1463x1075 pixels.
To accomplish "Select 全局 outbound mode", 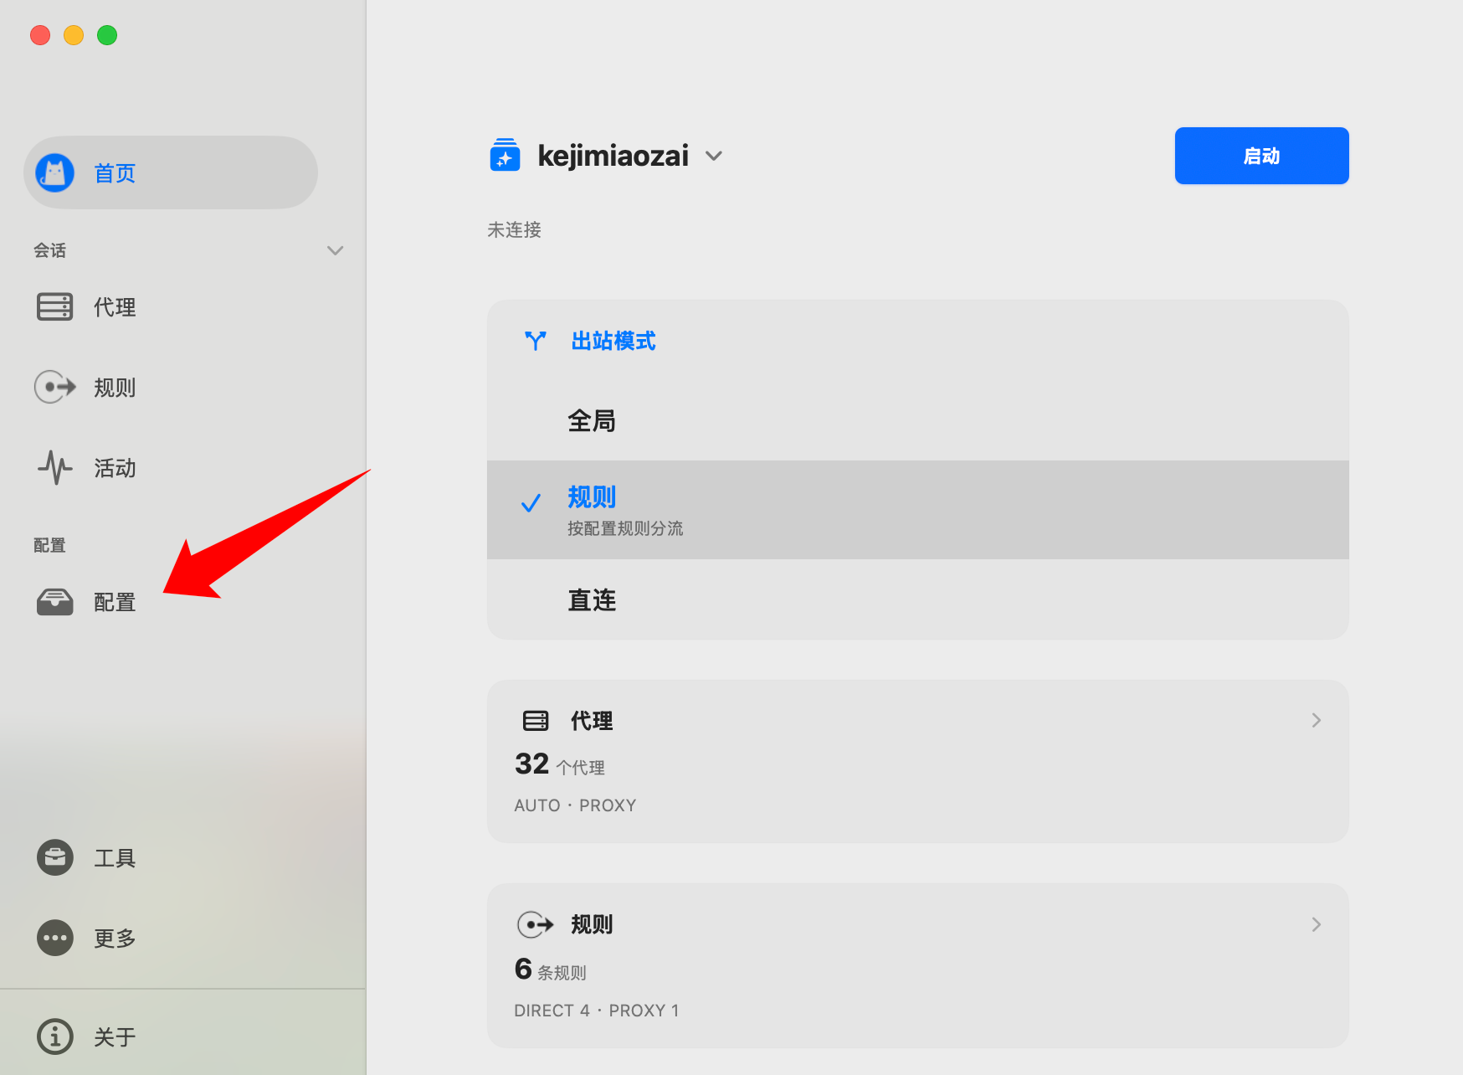I will [917, 420].
